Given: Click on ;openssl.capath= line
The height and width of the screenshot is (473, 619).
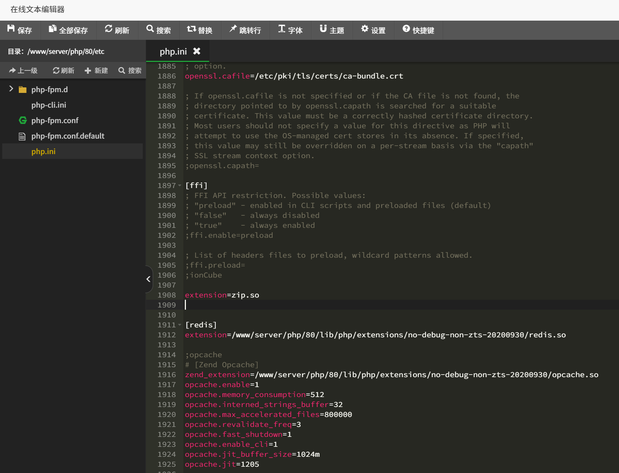Looking at the screenshot, I should click(x=222, y=166).
